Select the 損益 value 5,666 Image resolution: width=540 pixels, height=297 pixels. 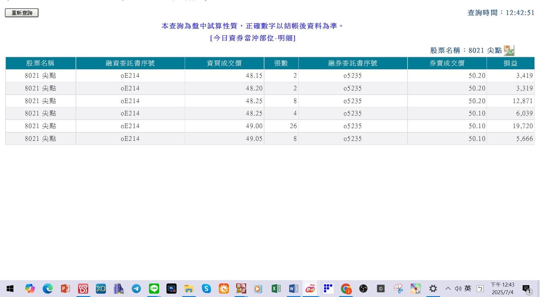click(x=510, y=139)
